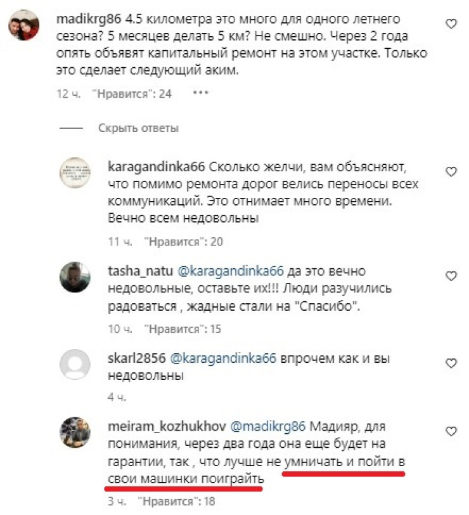This screenshot has width=469, height=515.
Task: Like skarl2856's reply with the heart
Action: pos(451,363)
